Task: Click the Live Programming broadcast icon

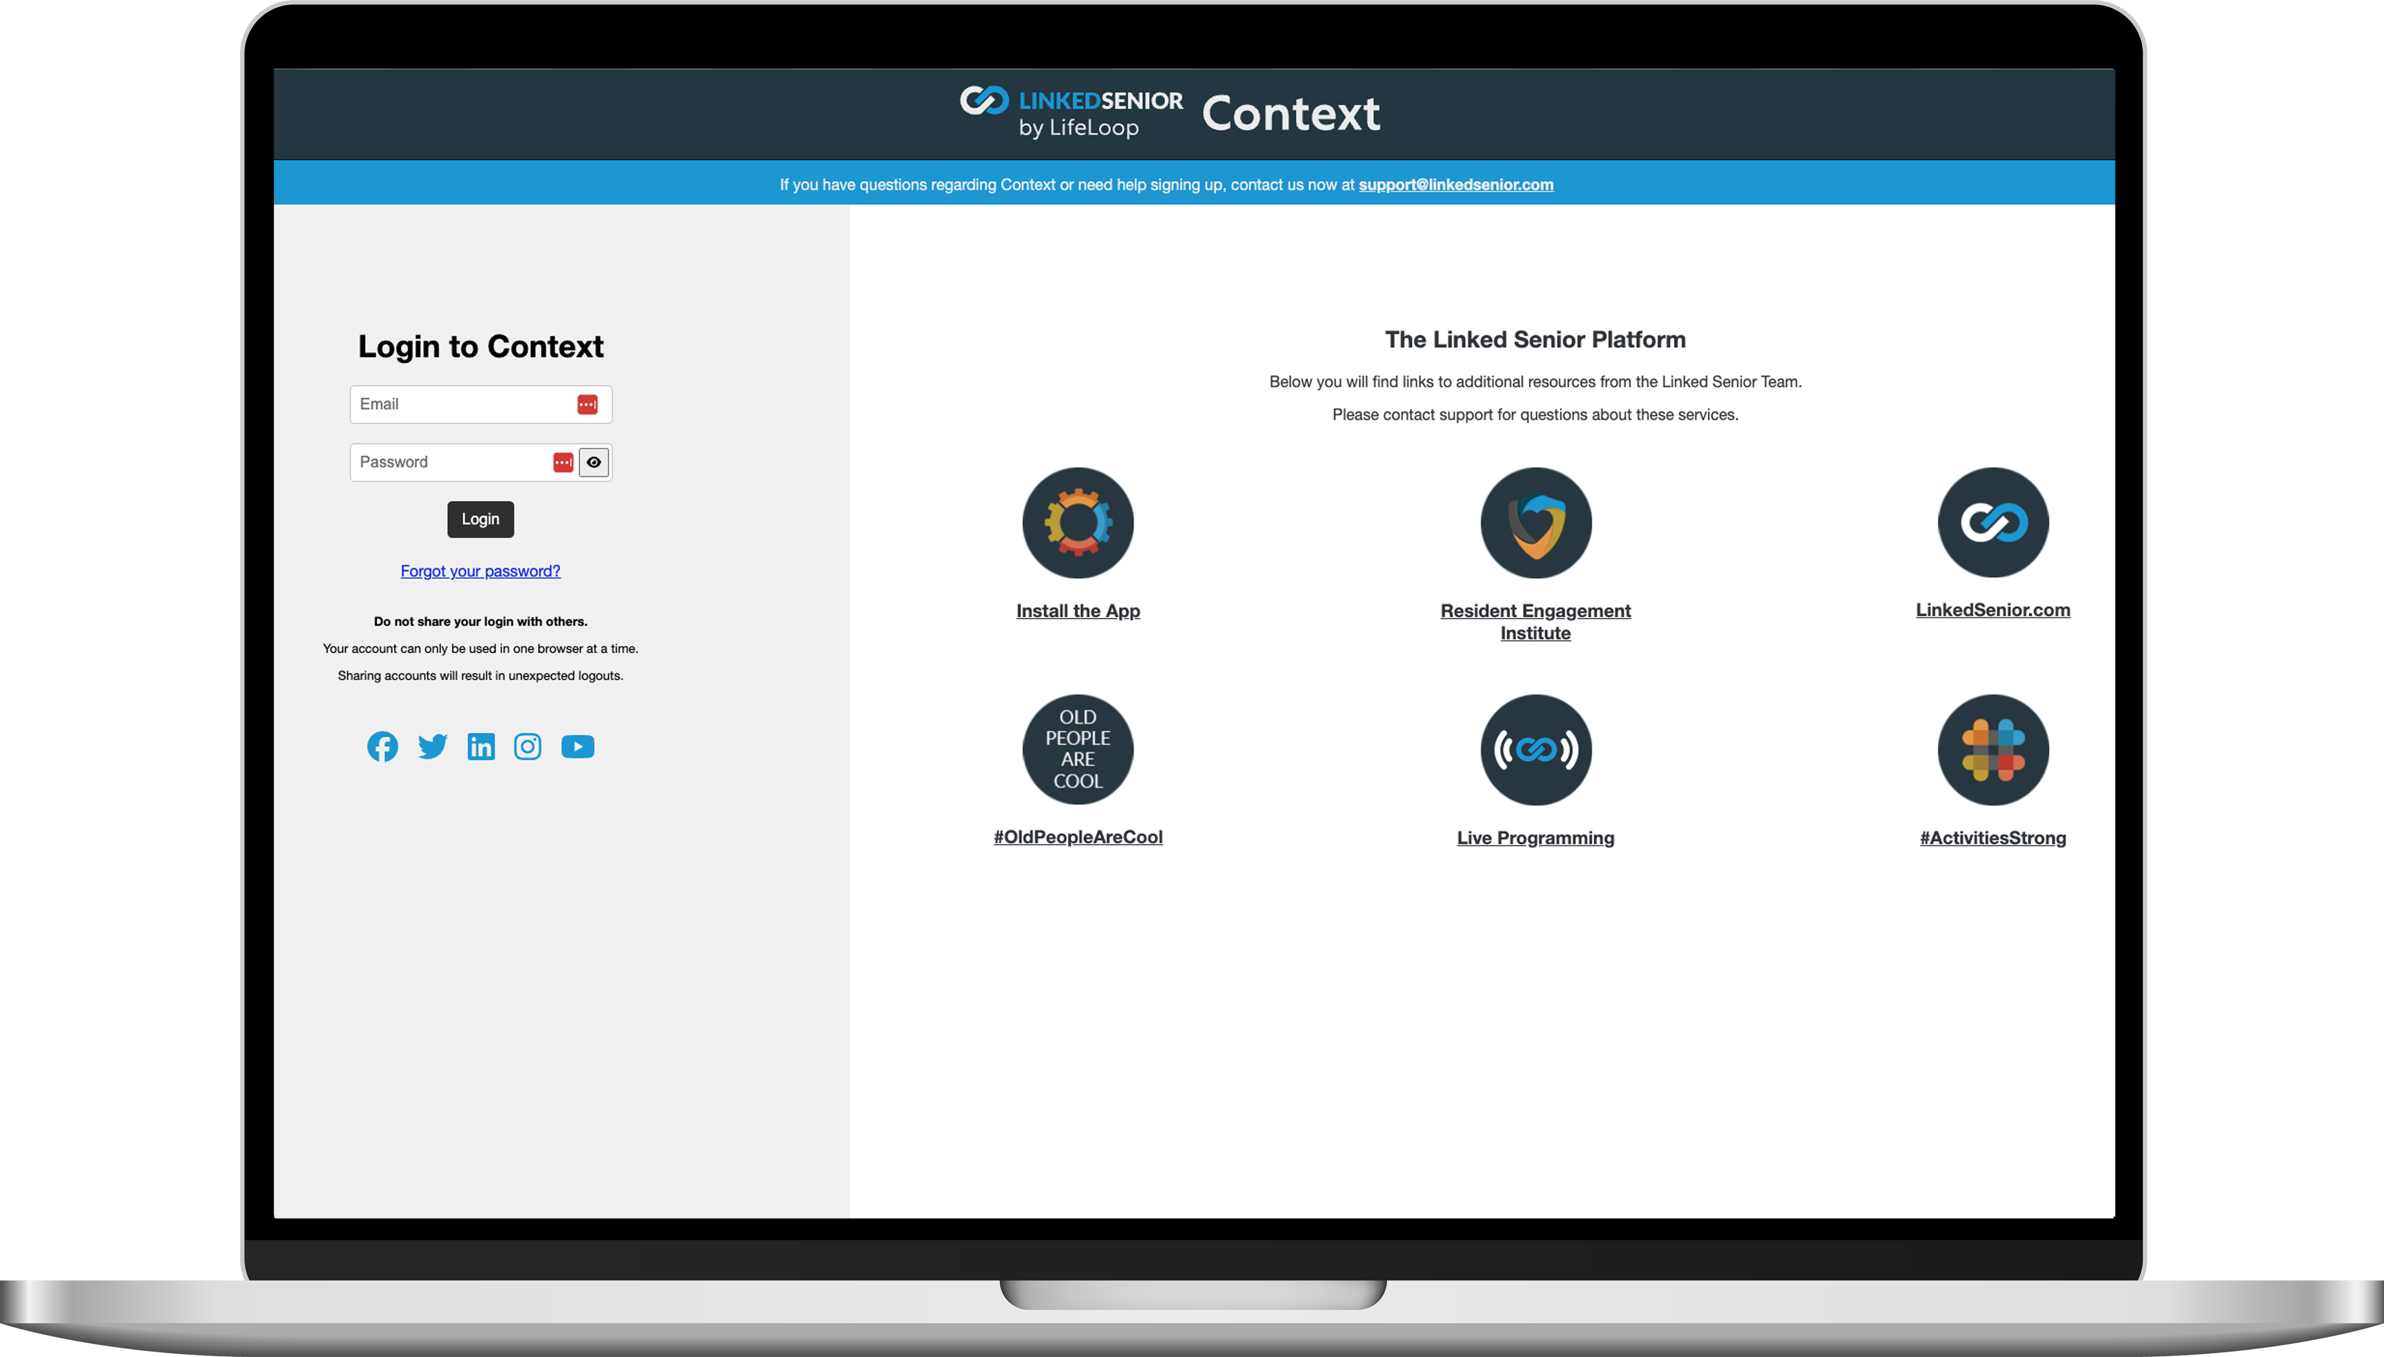Action: [1536, 749]
